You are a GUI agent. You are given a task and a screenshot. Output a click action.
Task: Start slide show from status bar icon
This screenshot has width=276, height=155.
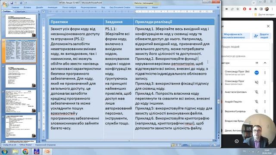click(x=180, y=145)
